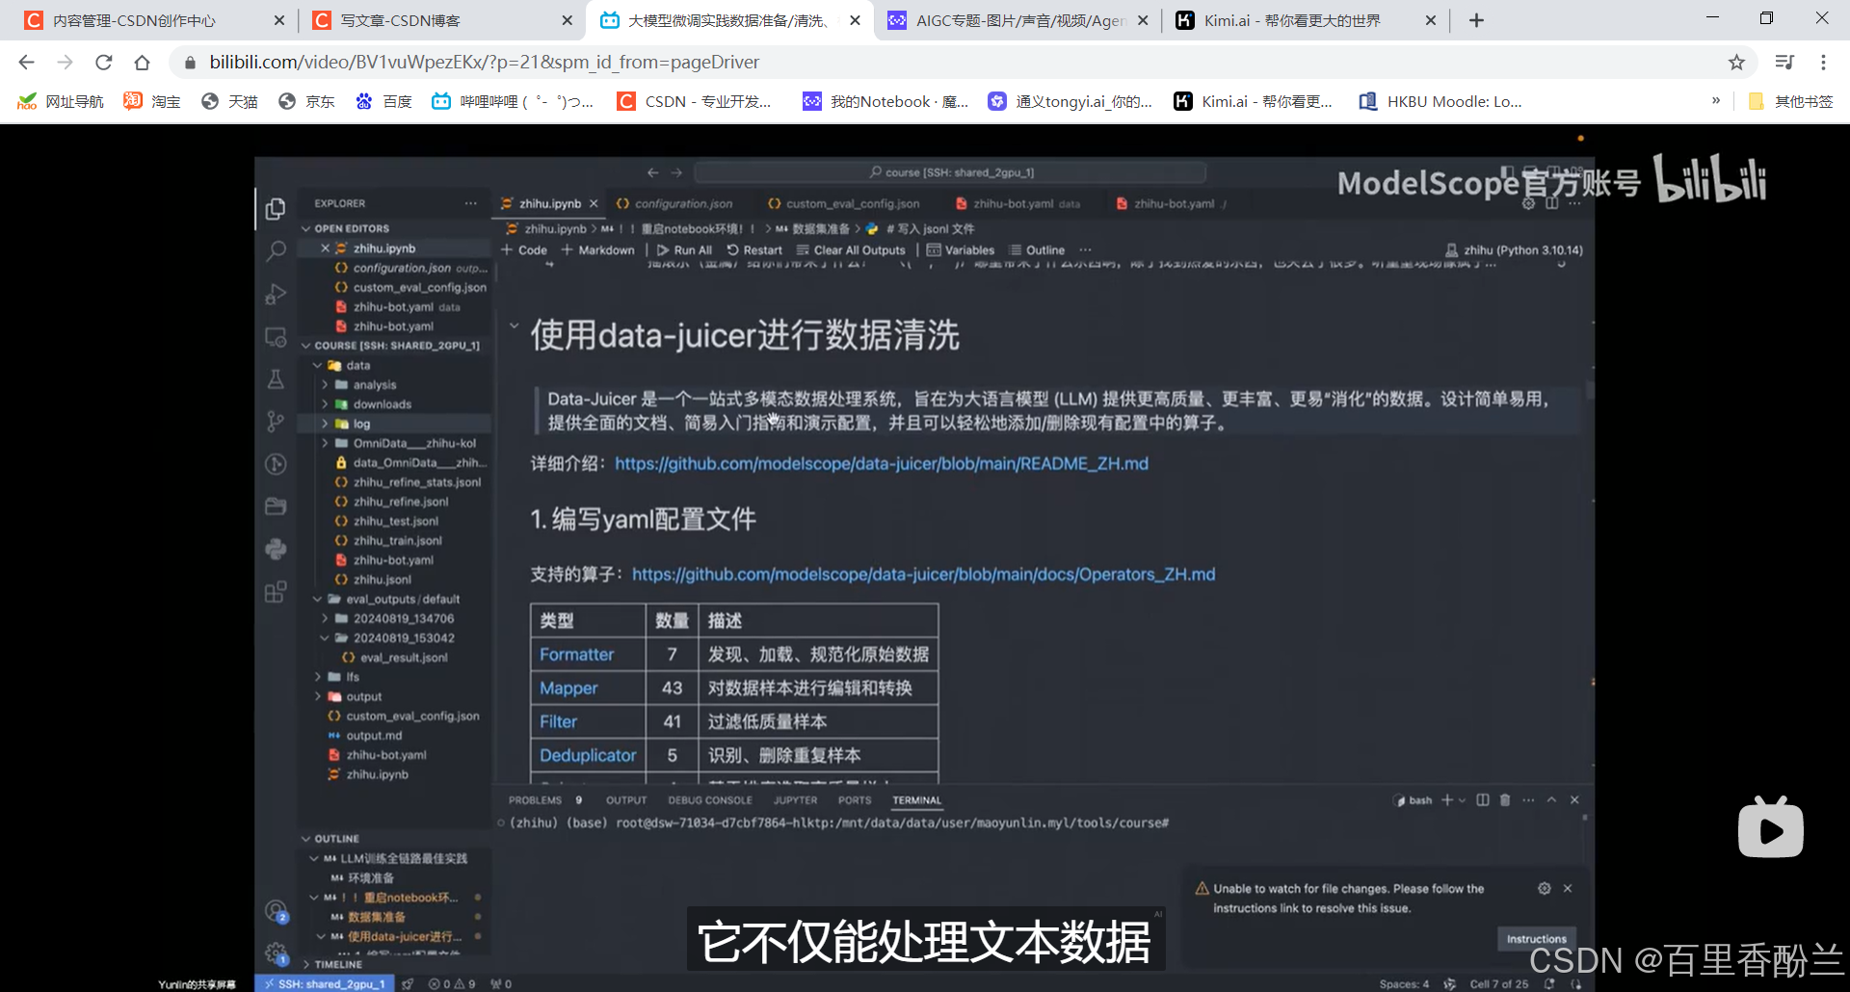Image resolution: width=1850 pixels, height=992 pixels.
Task: Expand OmniData__zhihu-kol folder
Action: tap(325, 443)
